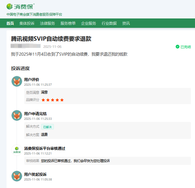Click the first star in 品牌评分
The height and width of the screenshot is (188, 195).
pos(43,100)
